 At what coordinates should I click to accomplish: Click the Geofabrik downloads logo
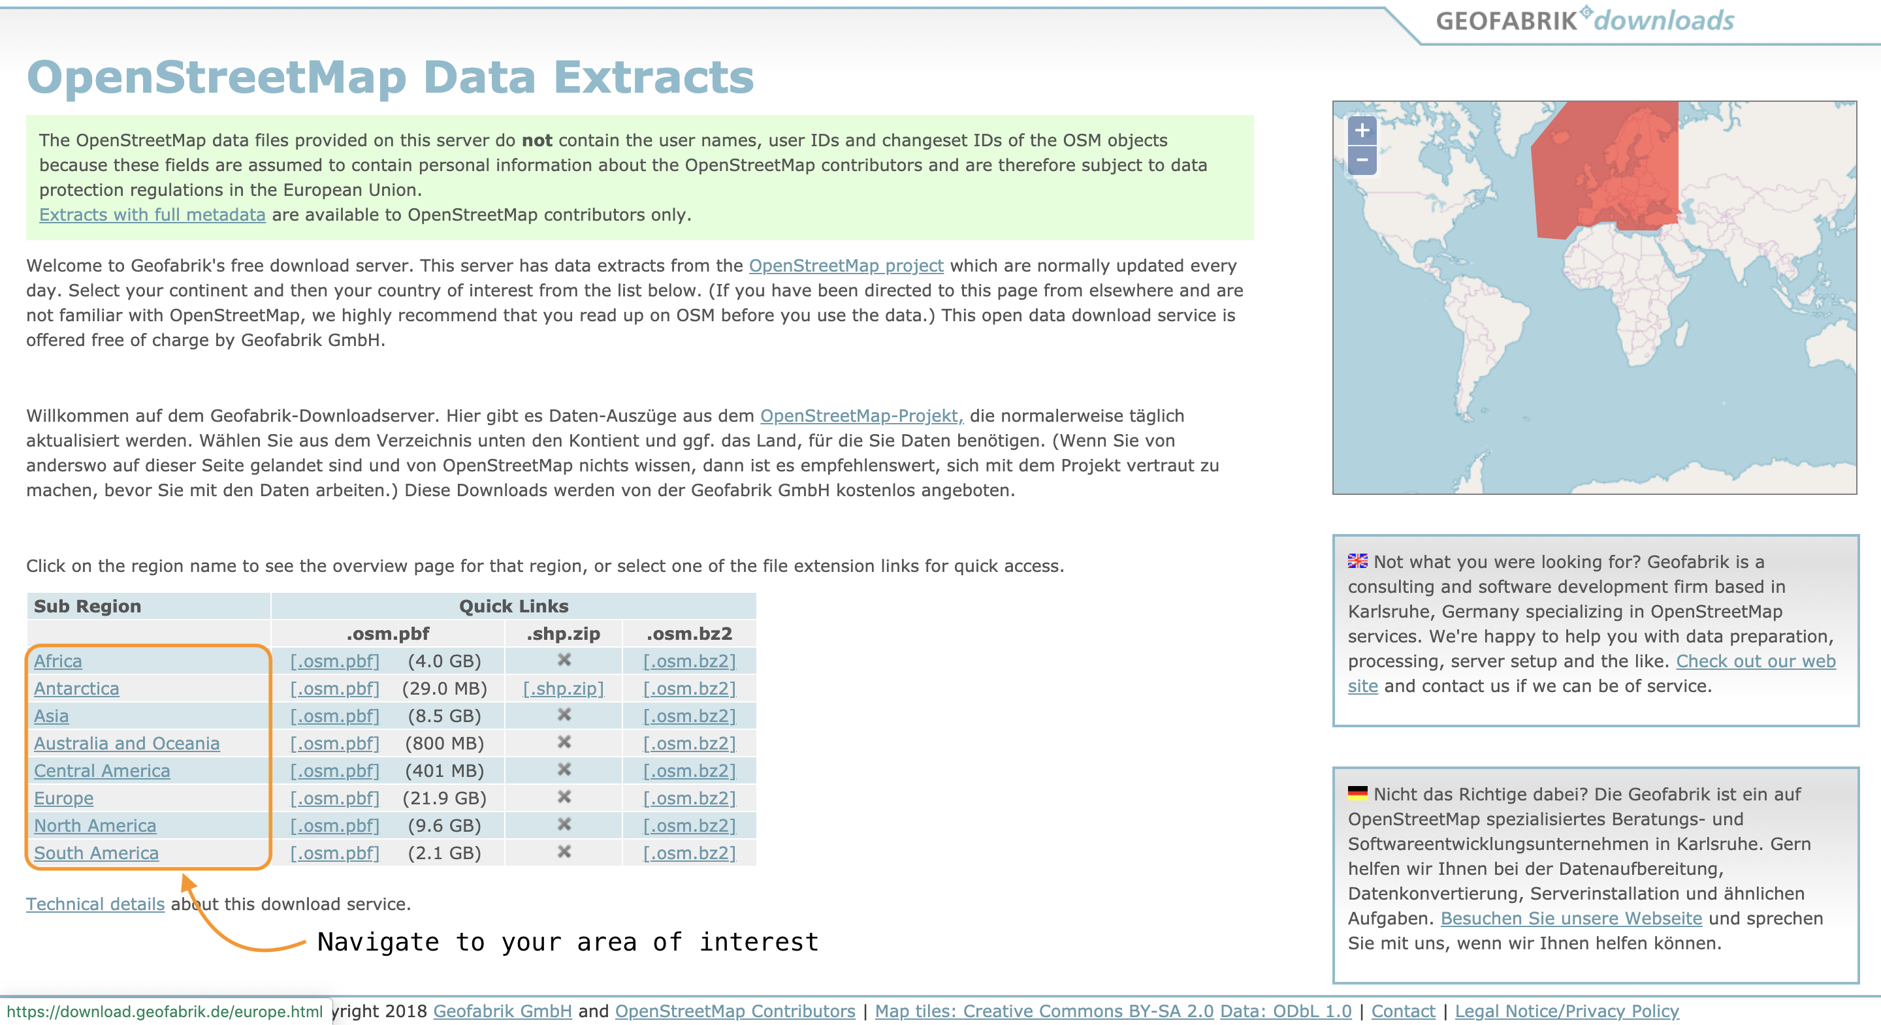tap(1584, 20)
